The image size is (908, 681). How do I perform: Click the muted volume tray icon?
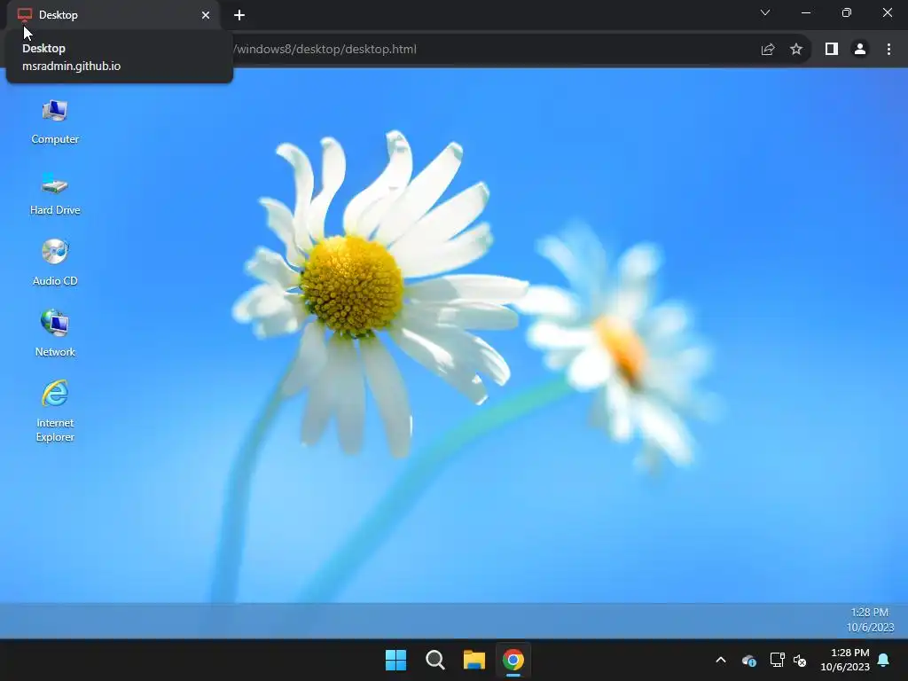point(800,660)
